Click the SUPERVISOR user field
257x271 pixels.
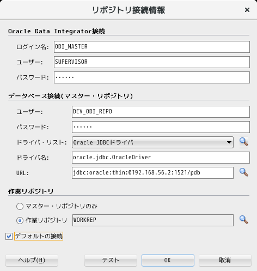click(152, 62)
